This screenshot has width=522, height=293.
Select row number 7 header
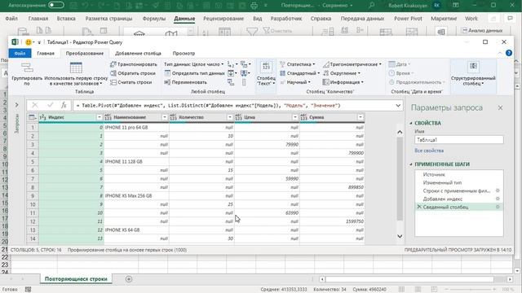33,179
